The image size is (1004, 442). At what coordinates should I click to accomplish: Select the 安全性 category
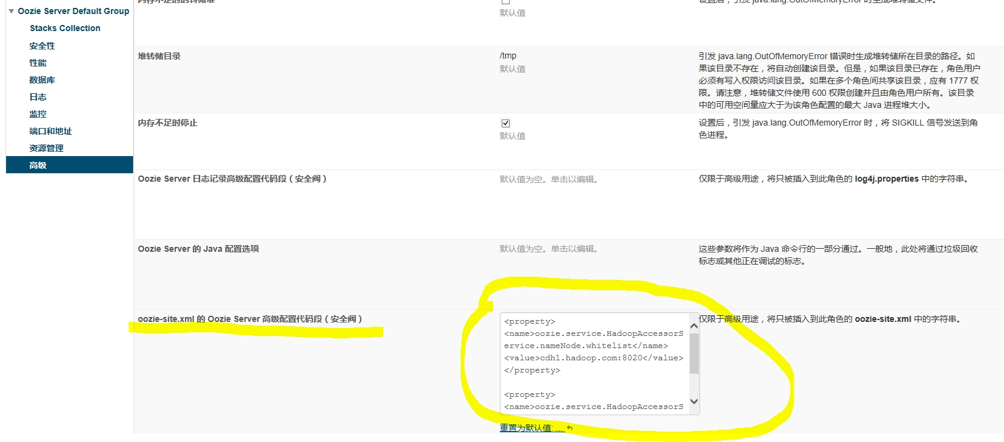(x=42, y=46)
